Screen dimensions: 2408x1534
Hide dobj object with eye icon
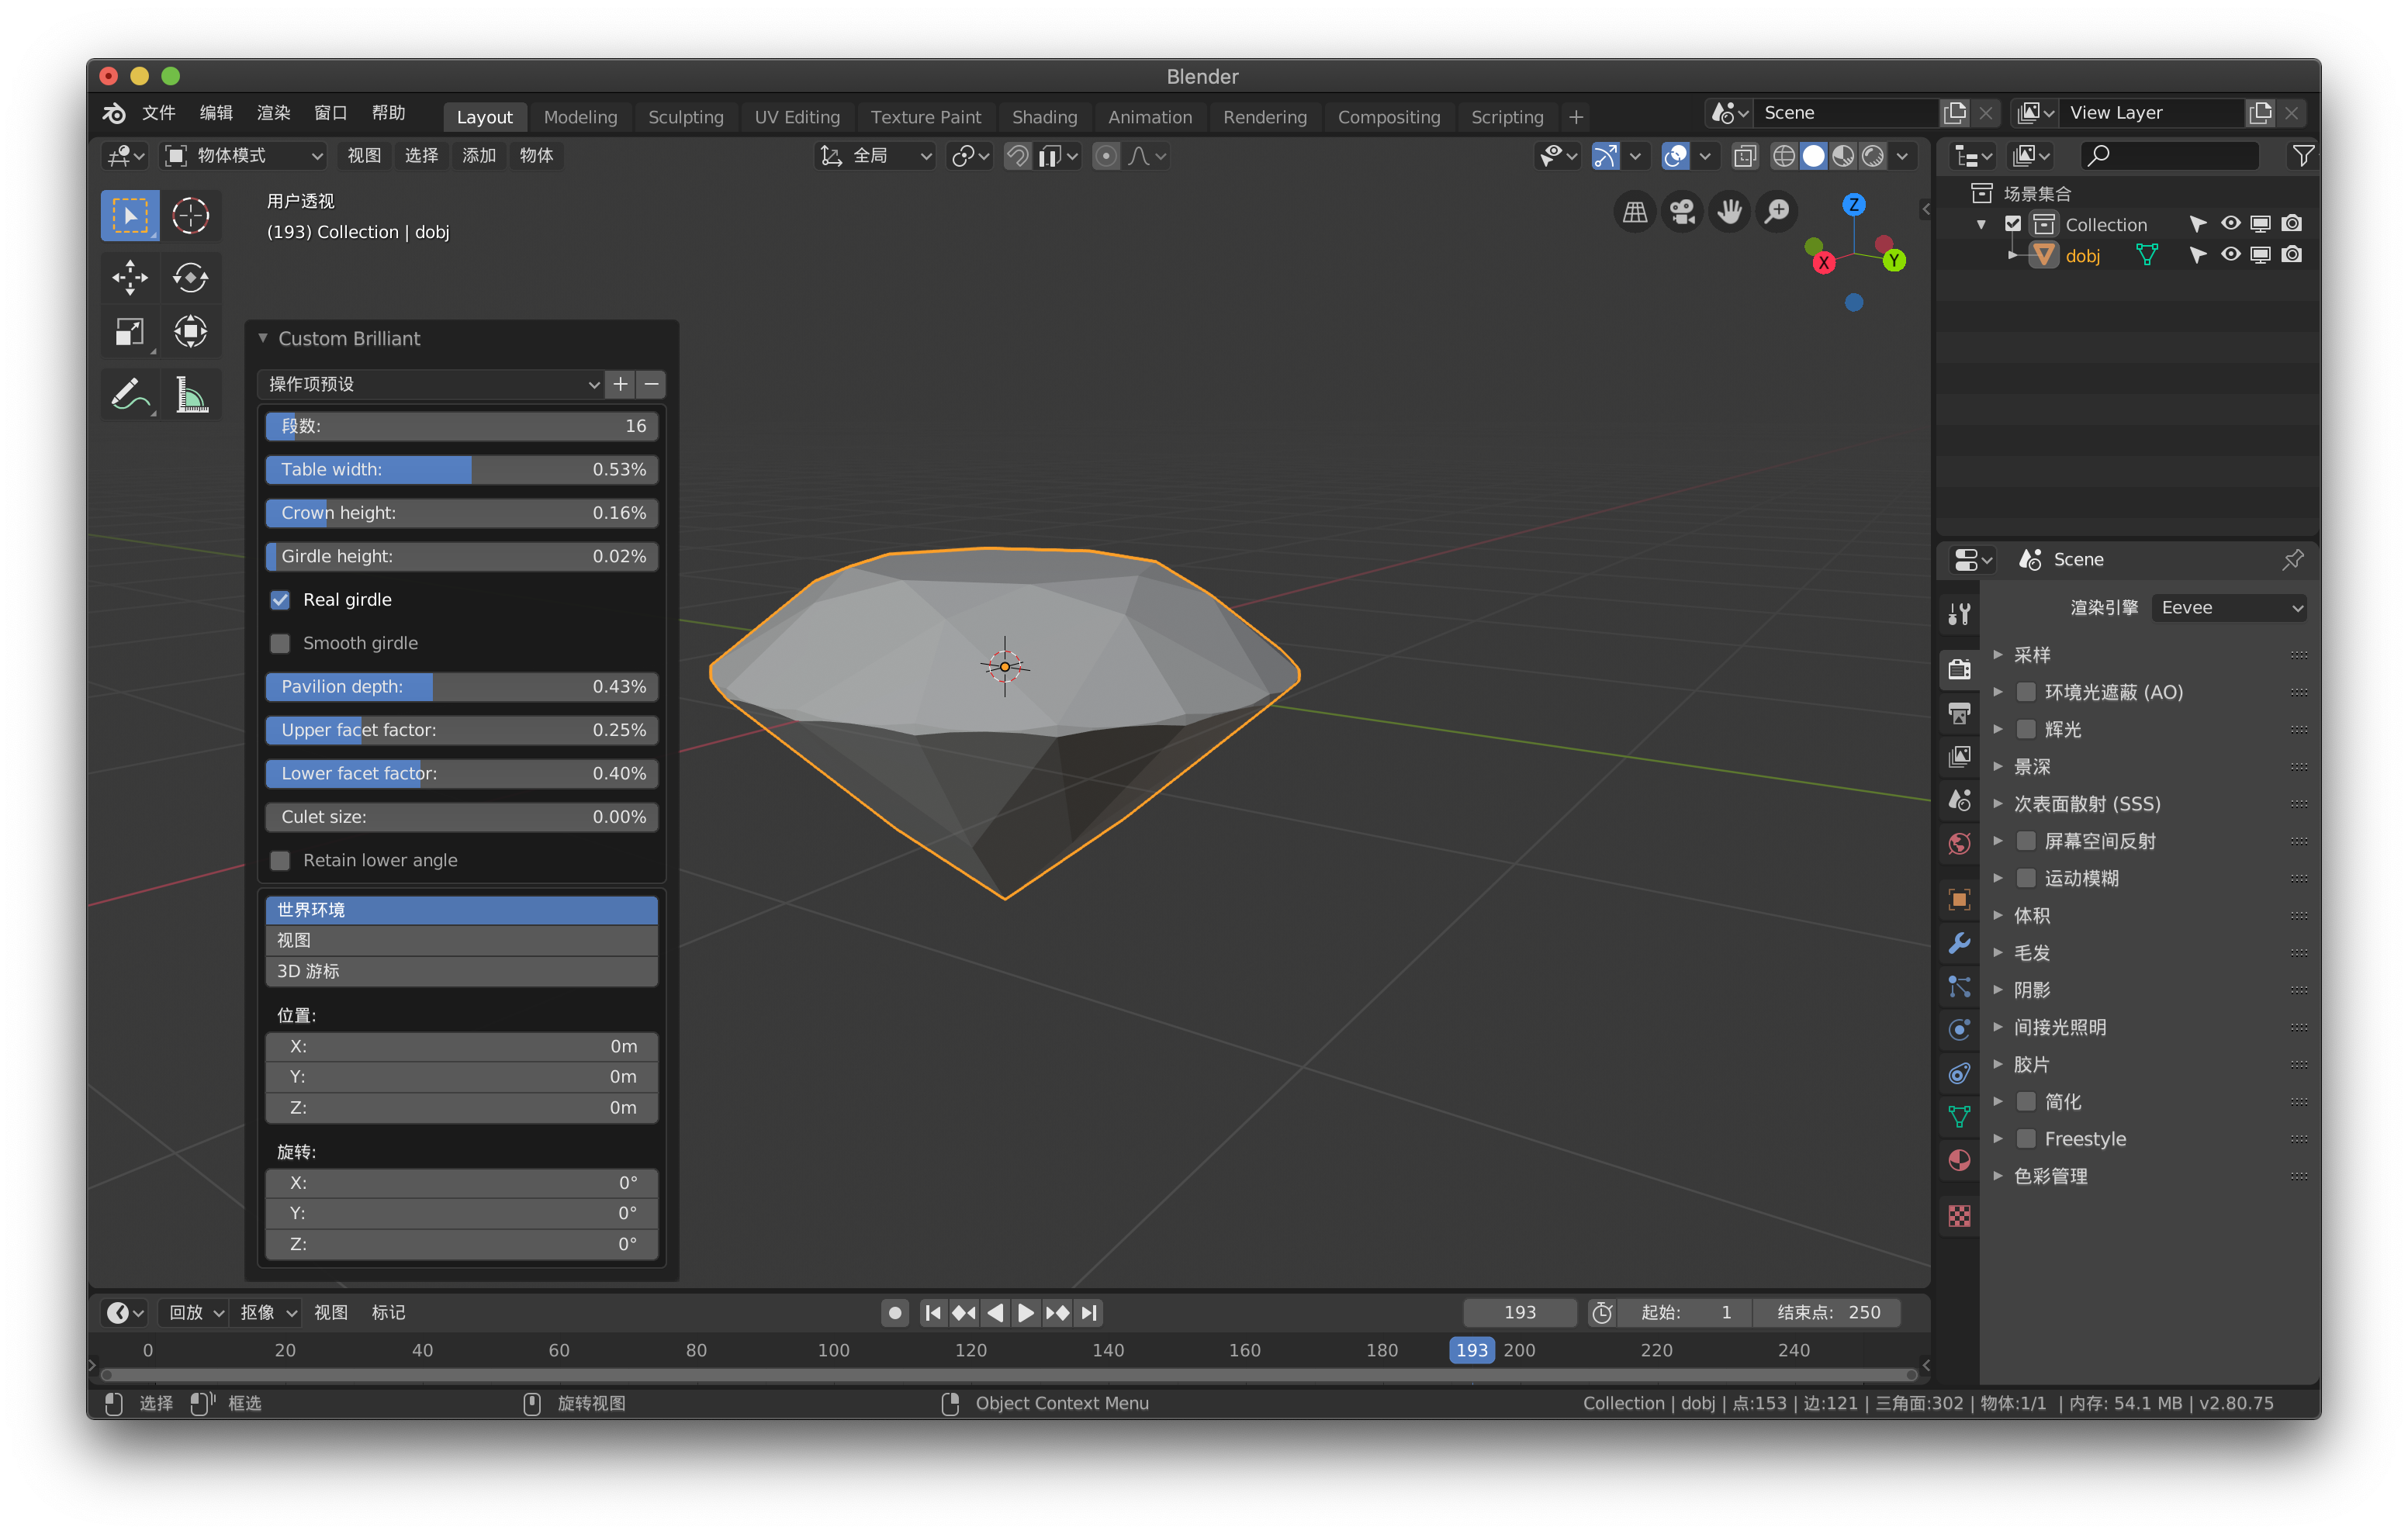click(x=2230, y=255)
